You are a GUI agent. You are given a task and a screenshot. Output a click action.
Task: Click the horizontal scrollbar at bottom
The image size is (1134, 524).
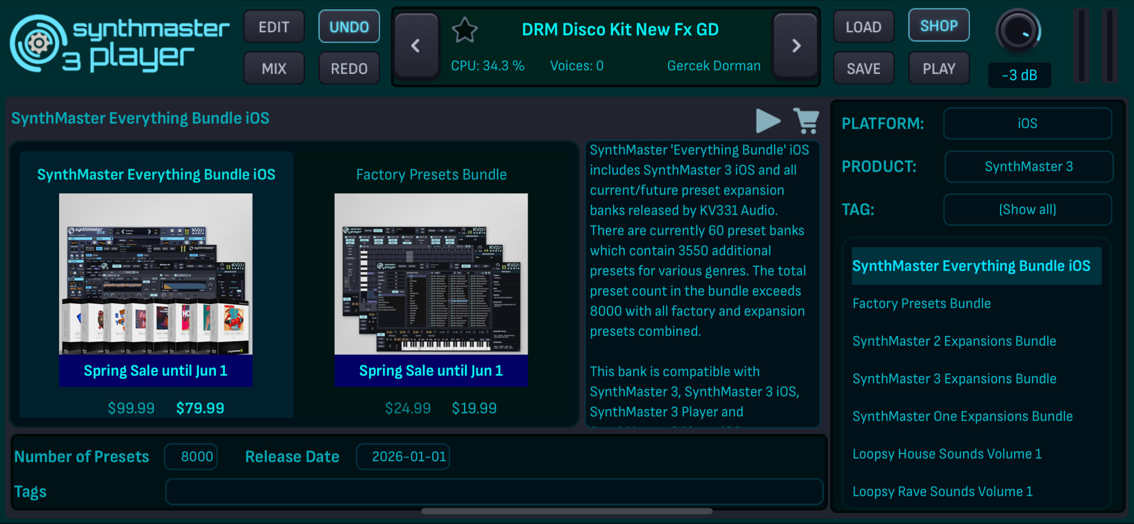pos(567,511)
